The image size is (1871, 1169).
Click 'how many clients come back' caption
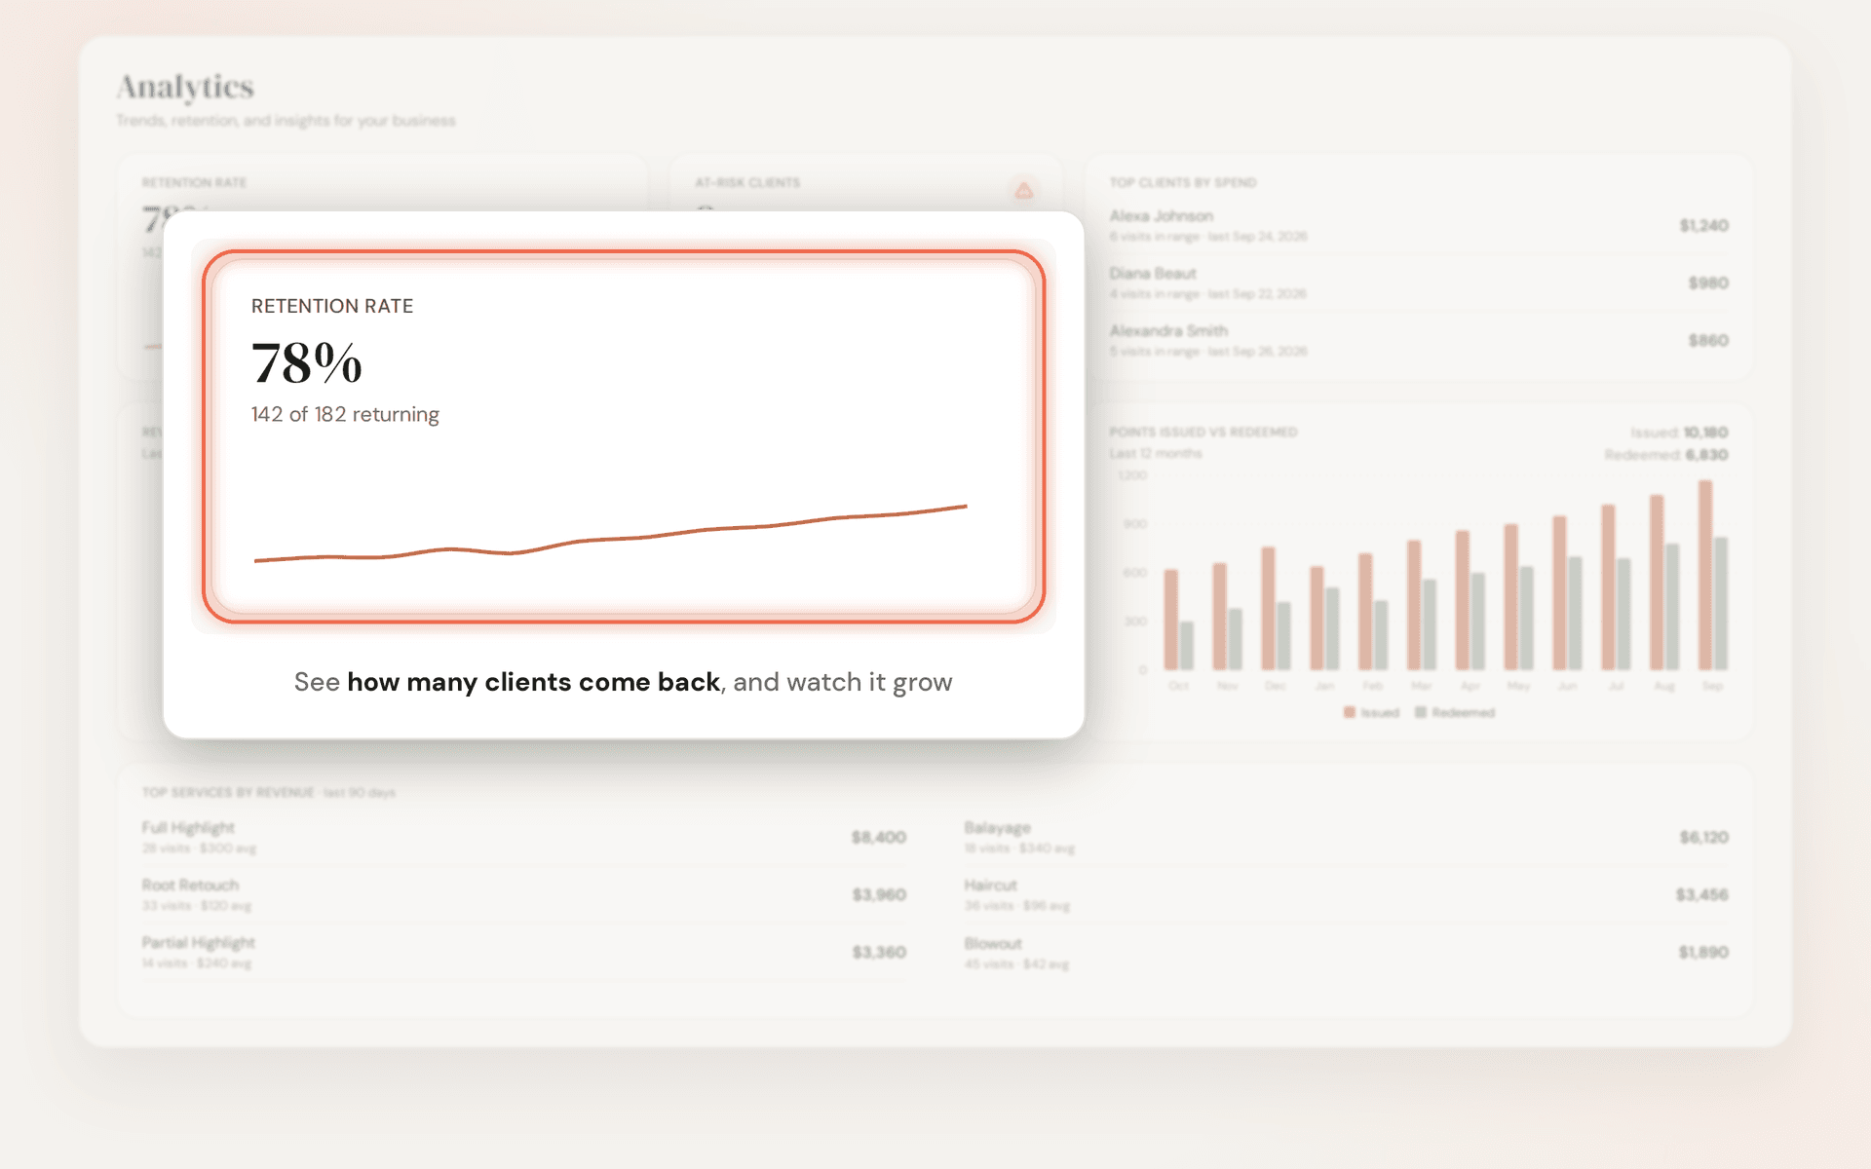pos(533,682)
